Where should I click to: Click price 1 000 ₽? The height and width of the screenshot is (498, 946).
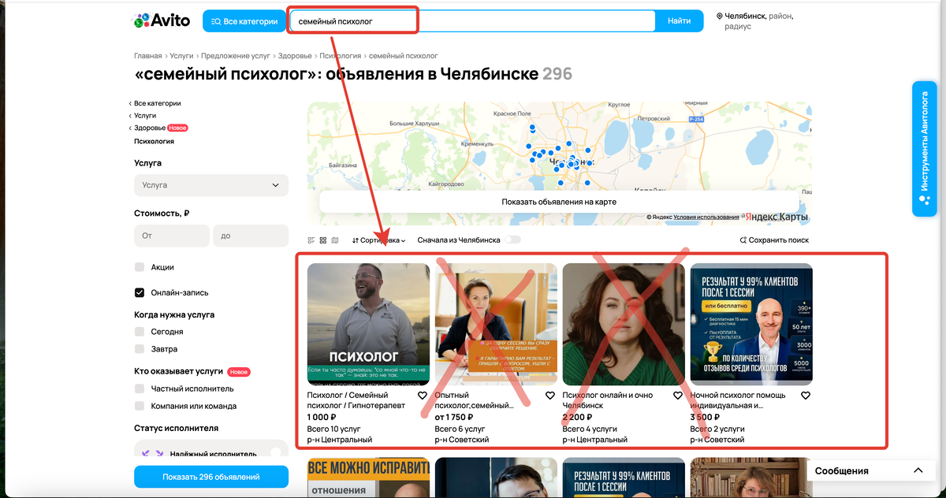tap(322, 418)
